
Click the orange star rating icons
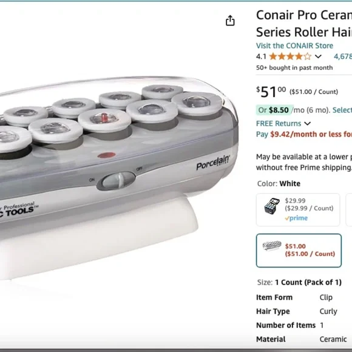pyautogui.click(x=290, y=56)
